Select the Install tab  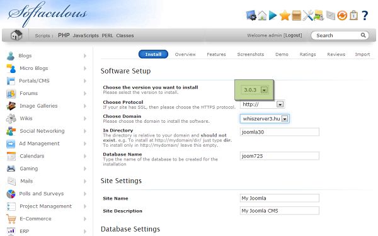coord(153,54)
